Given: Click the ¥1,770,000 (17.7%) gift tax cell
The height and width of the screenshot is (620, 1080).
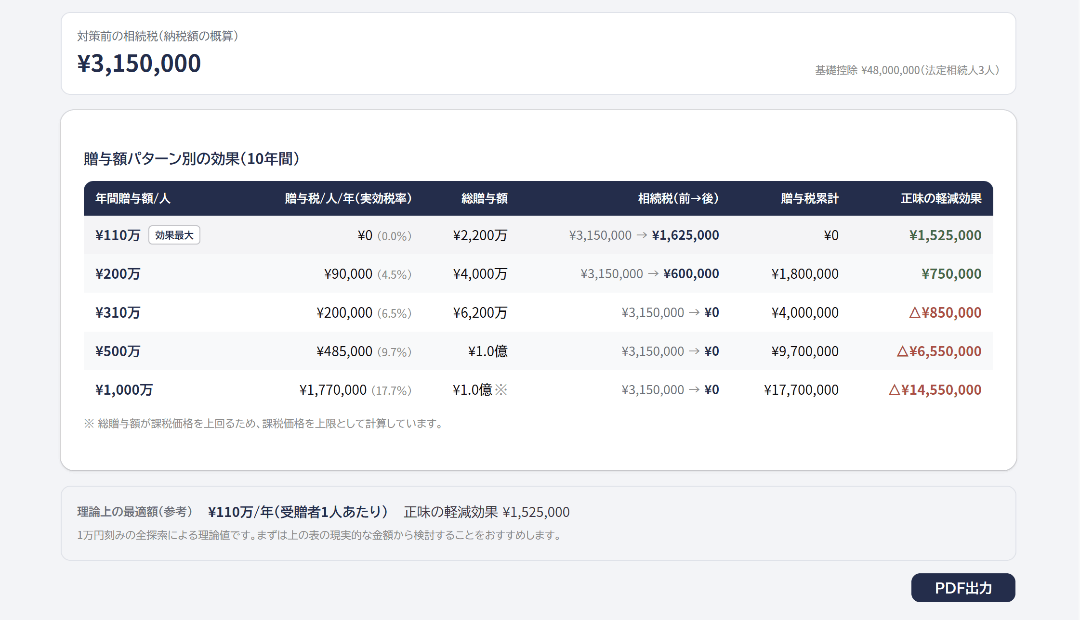Looking at the screenshot, I should point(355,389).
